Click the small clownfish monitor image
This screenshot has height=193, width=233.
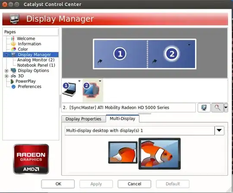(123, 152)
